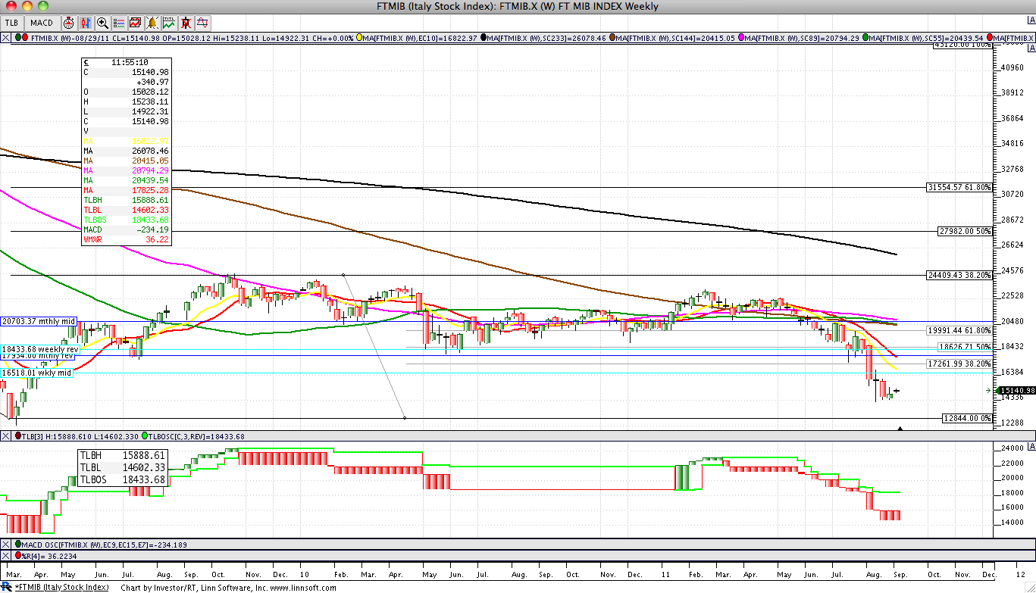
Task: Click the 18433.68 weekly rev label
Action: point(39,349)
